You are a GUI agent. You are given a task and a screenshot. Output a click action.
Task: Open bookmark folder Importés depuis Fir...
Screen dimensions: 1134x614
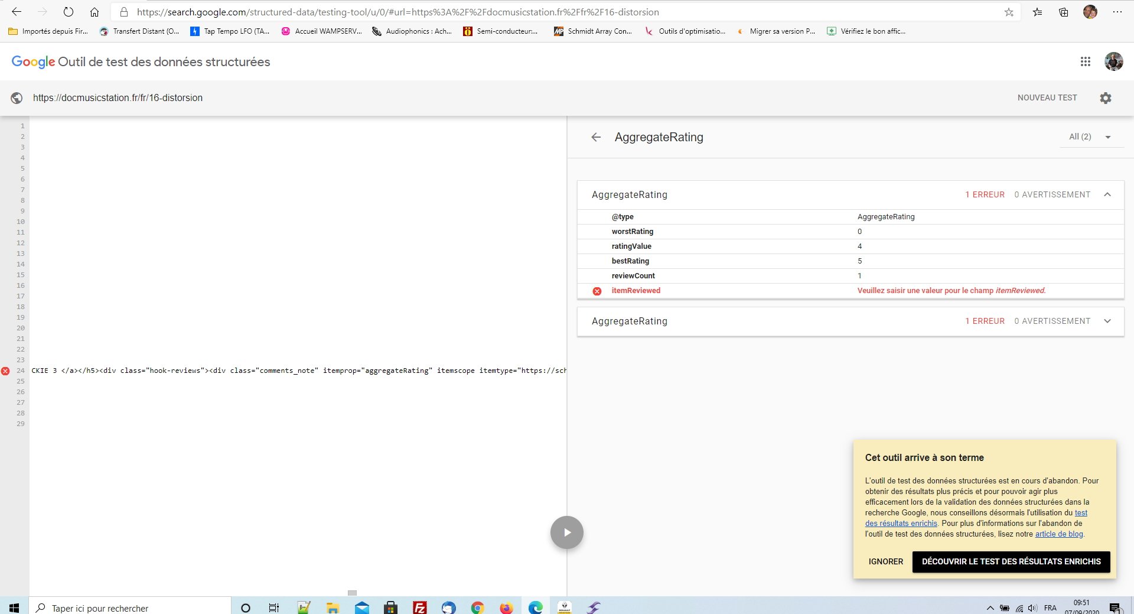[48, 31]
